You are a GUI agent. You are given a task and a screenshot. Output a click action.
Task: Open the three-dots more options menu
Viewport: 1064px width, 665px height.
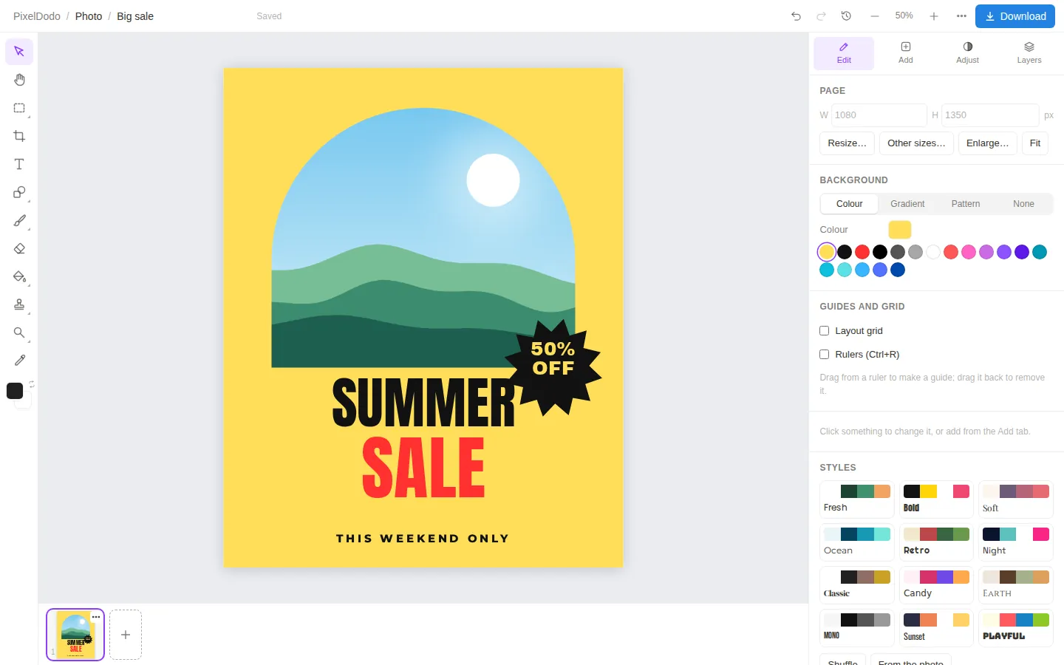coord(961,16)
